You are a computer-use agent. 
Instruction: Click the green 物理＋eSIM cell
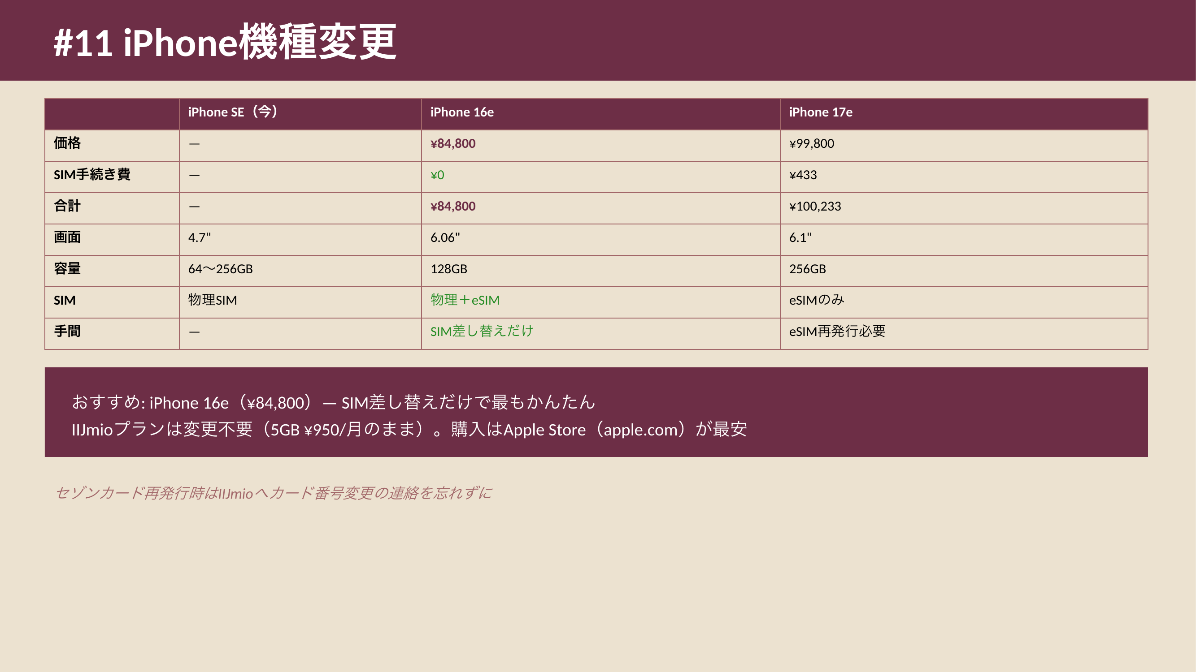pyautogui.click(x=465, y=300)
